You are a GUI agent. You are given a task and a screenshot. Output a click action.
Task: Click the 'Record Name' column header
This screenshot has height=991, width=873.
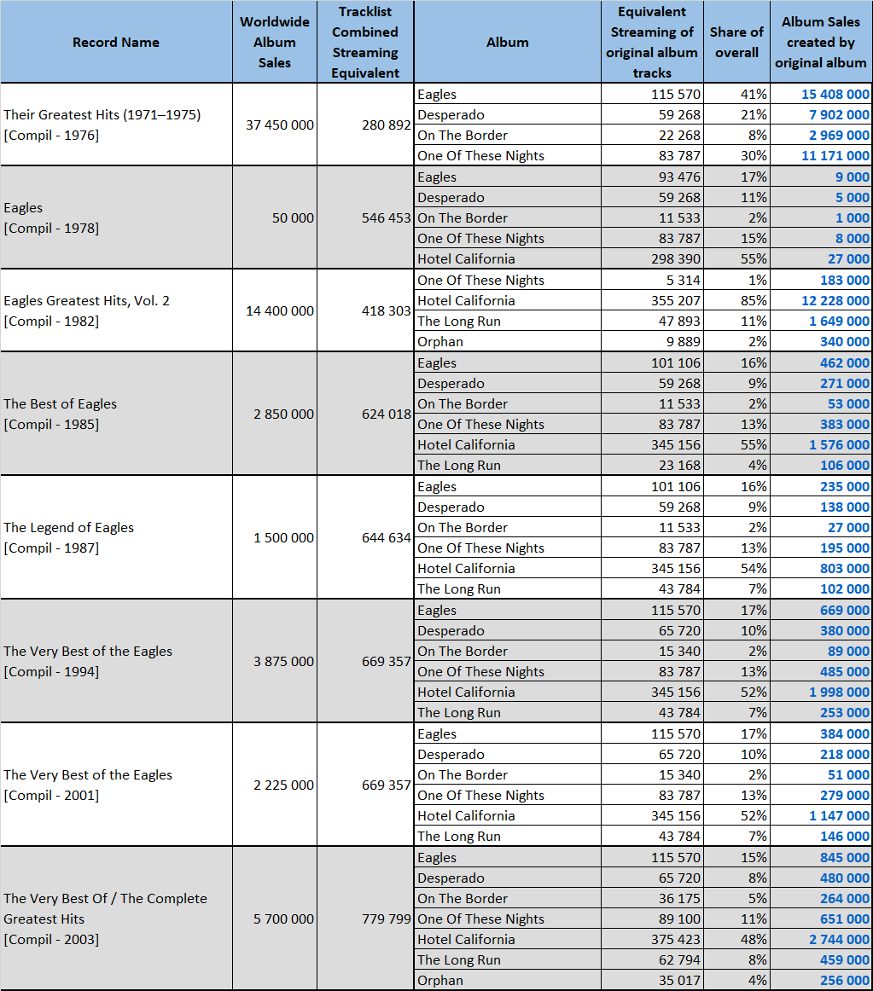pyautogui.click(x=116, y=43)
